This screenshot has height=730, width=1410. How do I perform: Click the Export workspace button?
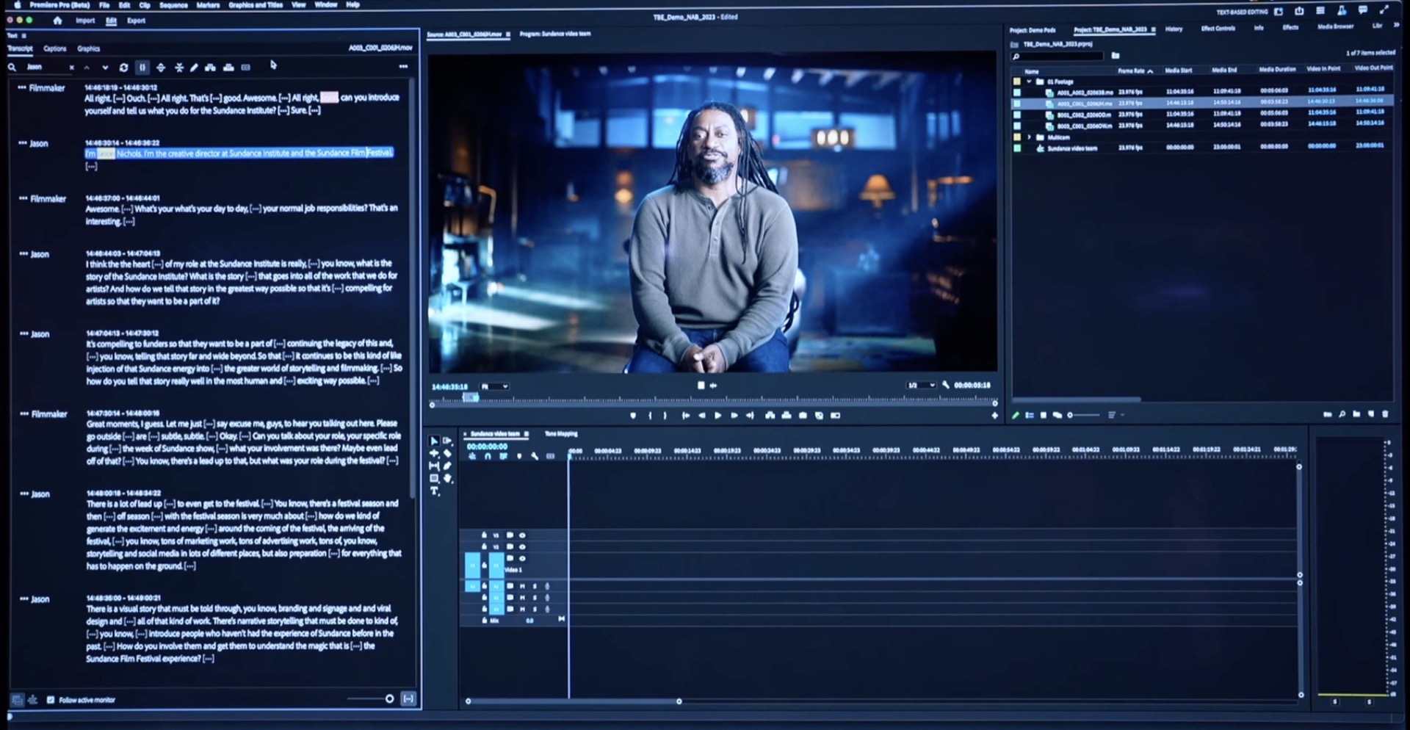pyautogui.click(x=136, y=21)
